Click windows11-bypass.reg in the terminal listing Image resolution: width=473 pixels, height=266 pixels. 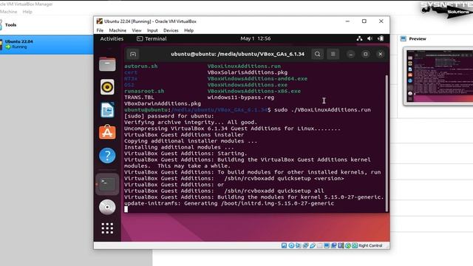coord(241,97)
